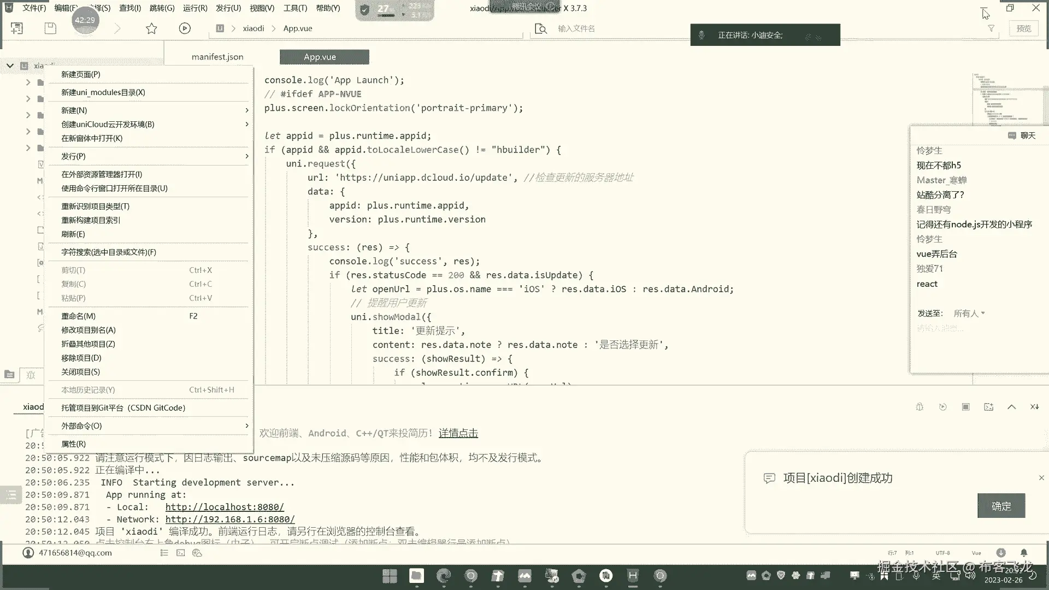This screenshot has height=590, width=1049.
Task: Click the stop square icon in console toolbar
Action: point(965,407)
